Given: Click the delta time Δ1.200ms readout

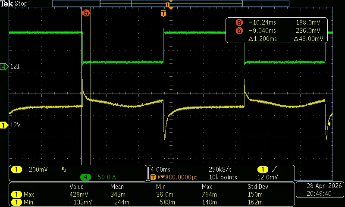Looking at the screenshot, I should [263, 39].
